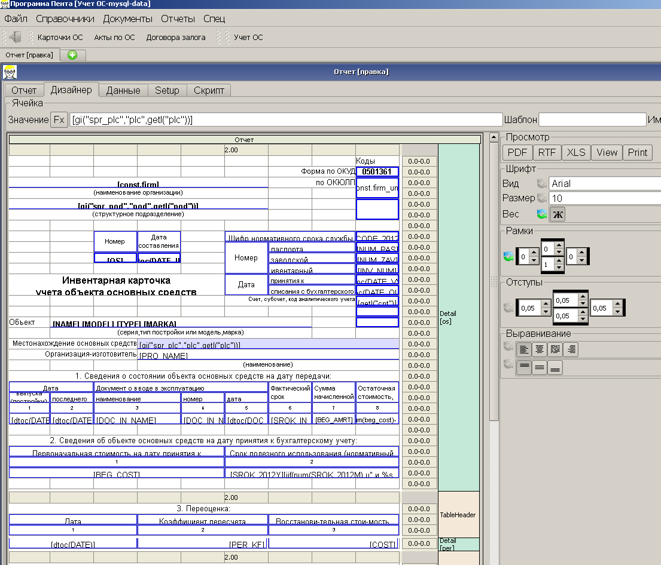The image size is (661, 565).
Task: Click the exit door icon in toolbar
Action: (16, 37)
